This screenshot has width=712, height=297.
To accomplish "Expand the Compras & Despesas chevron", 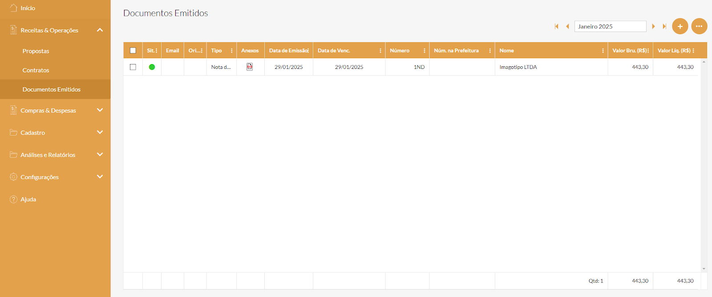I will (100, 110).
